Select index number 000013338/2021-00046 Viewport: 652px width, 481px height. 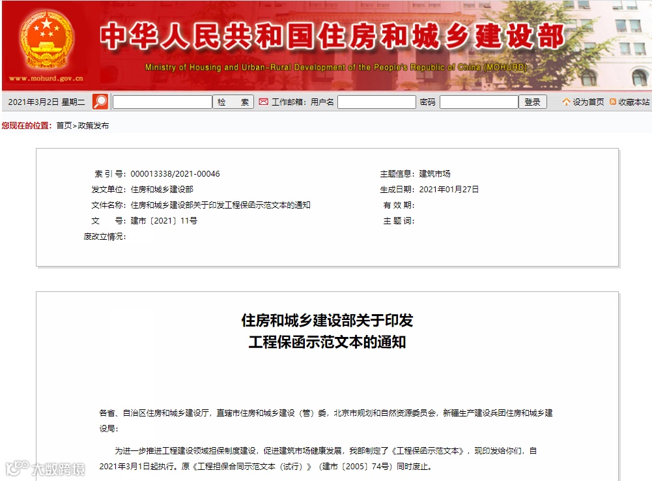tap(175, 174)
